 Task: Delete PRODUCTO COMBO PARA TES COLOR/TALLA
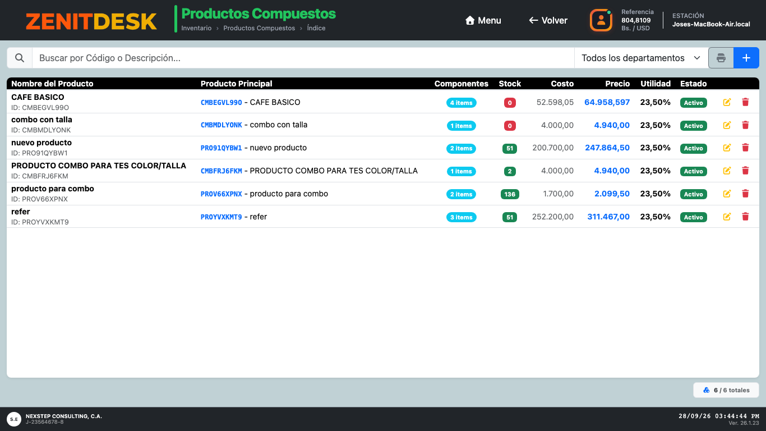(745, 171)
